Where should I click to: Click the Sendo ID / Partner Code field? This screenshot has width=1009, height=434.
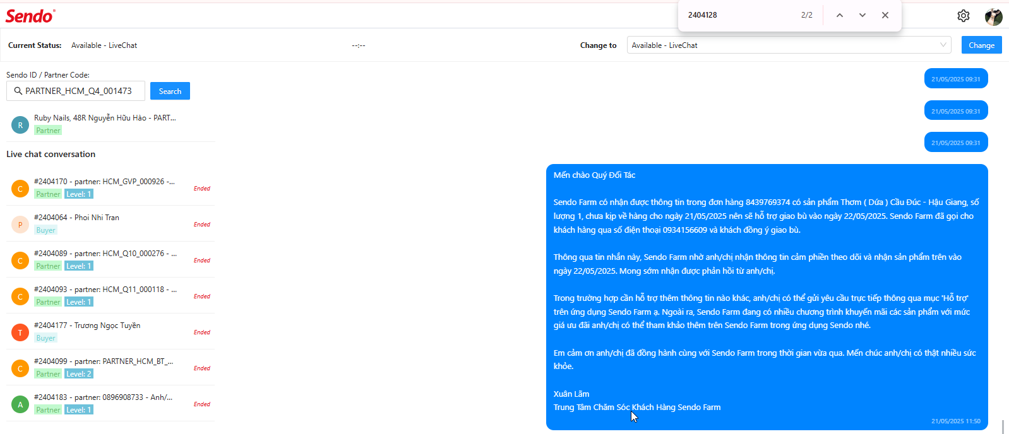[76, 91]
